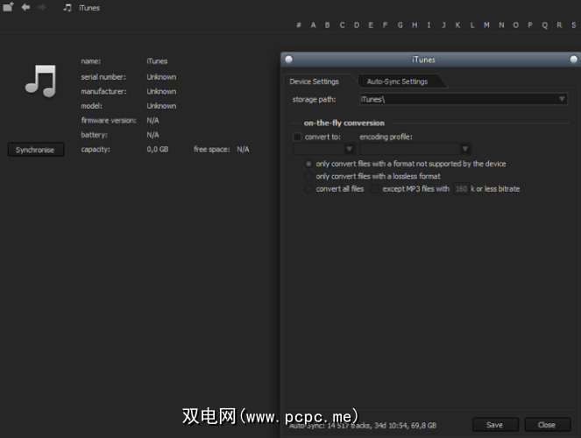This screenshot has height=438, width=581.
Task: Click the 'on-the-fly conversion' section heading
Action: tap(344, 123)
